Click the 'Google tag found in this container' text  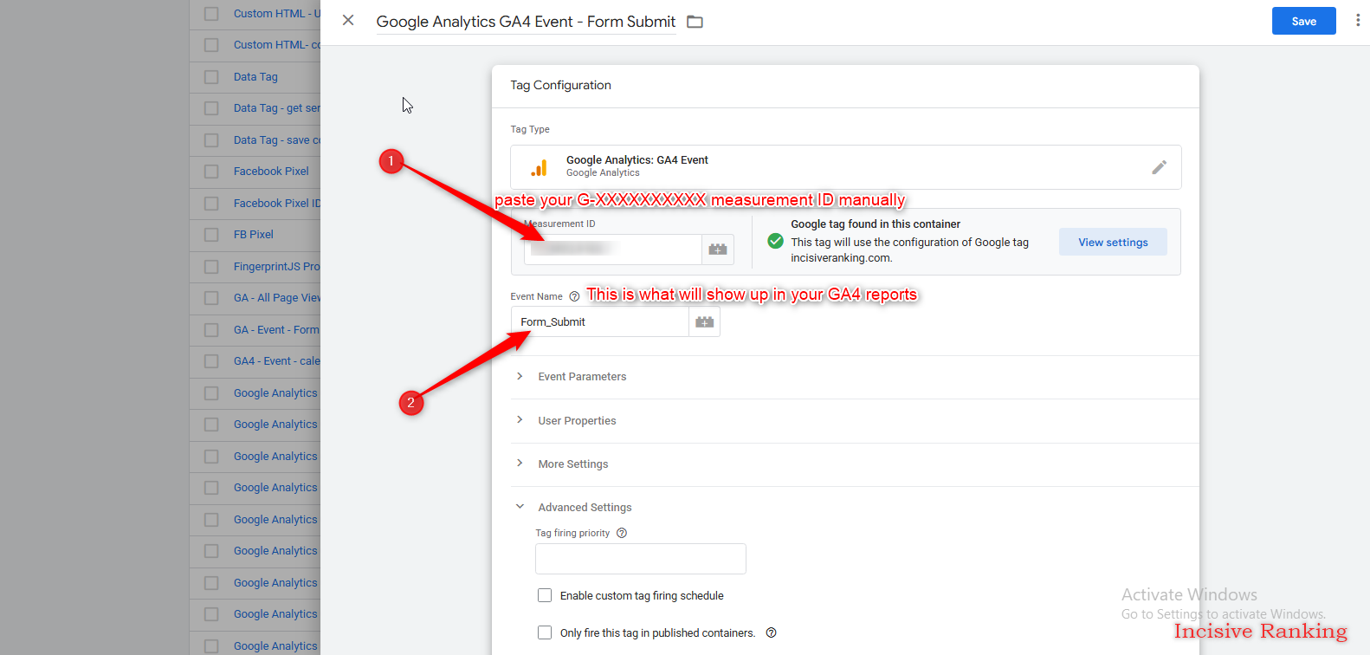click(x=876, y=224)
